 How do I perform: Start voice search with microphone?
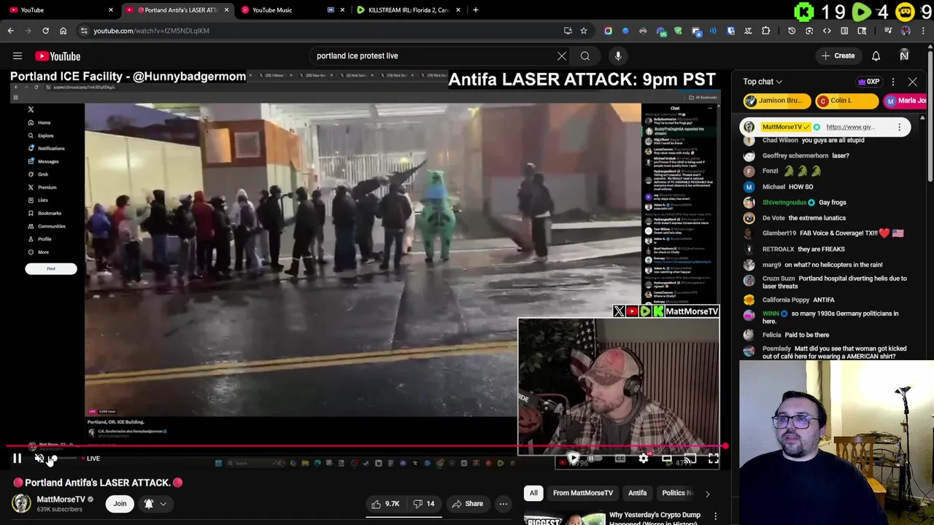pos(618,56)
